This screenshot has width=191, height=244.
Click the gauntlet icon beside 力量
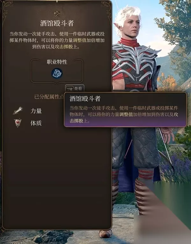pyautogui.click(x=18, y=111)
